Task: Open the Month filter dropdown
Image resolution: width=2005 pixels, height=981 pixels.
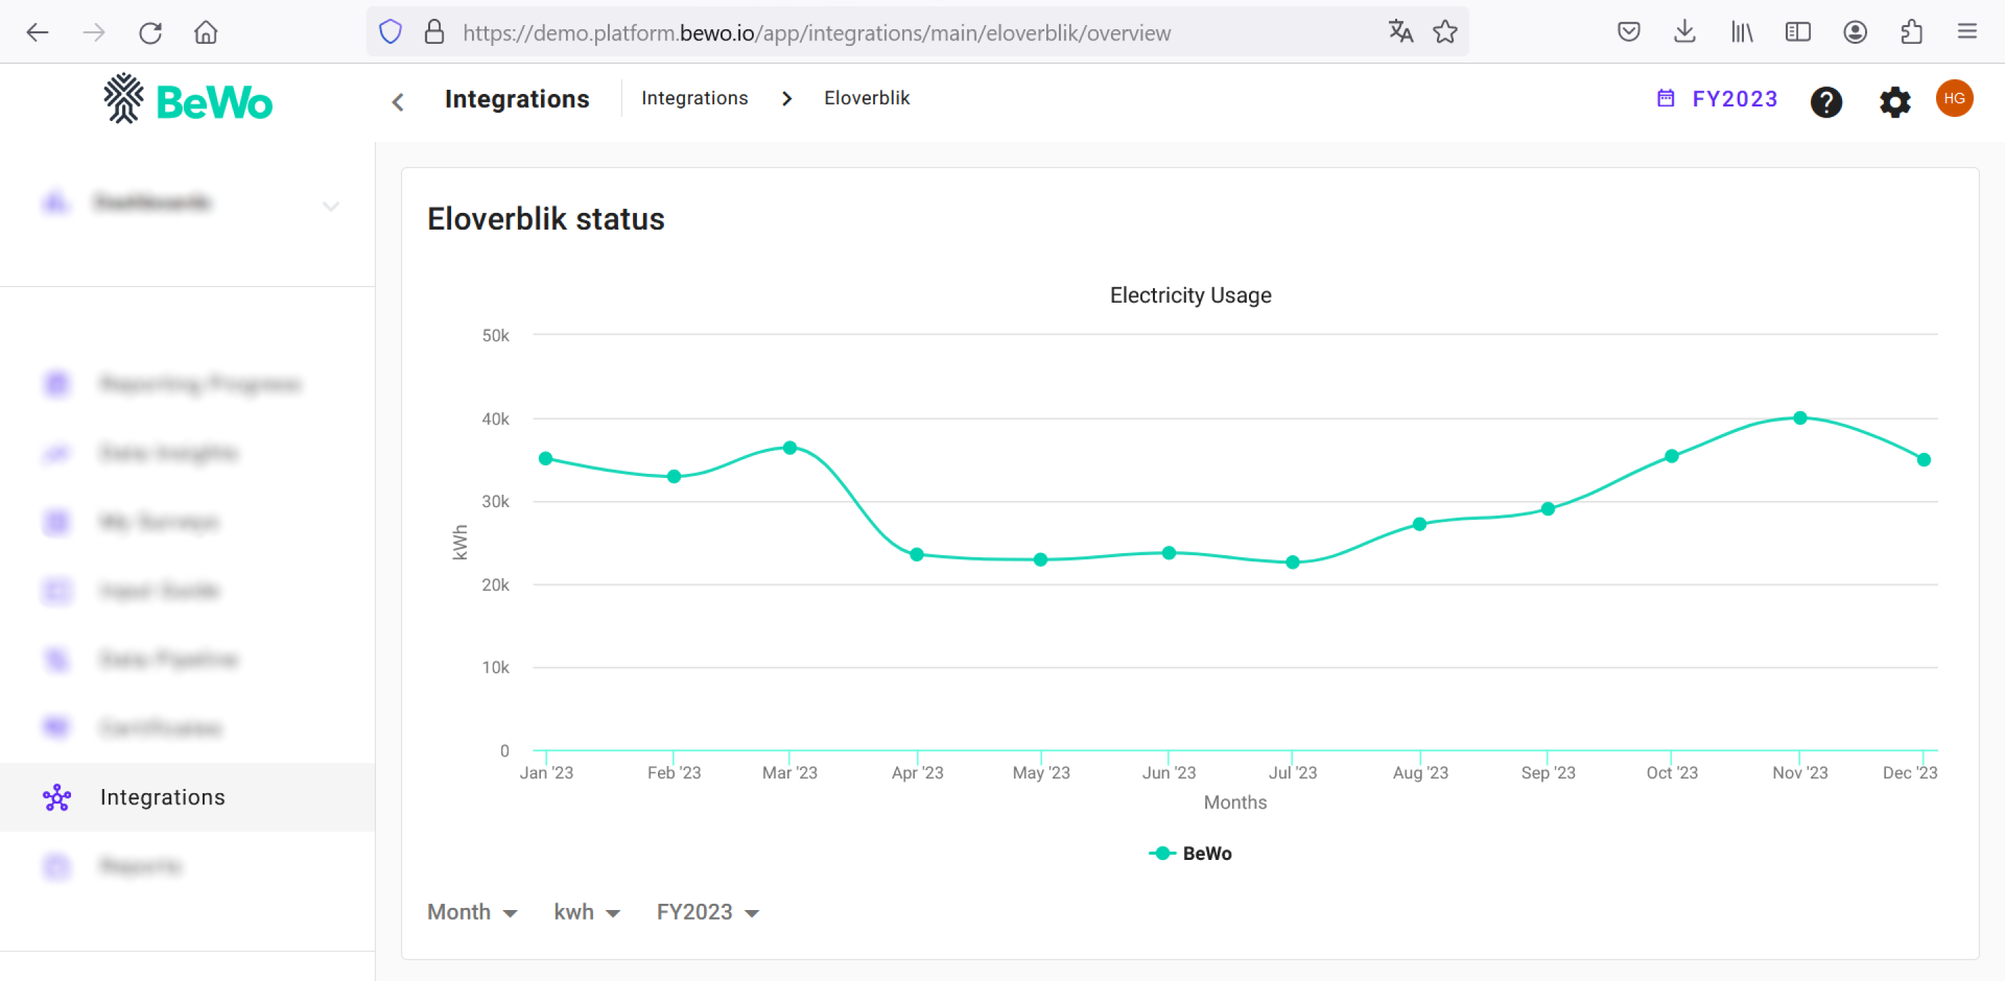Action: click(x=473, y=914)
